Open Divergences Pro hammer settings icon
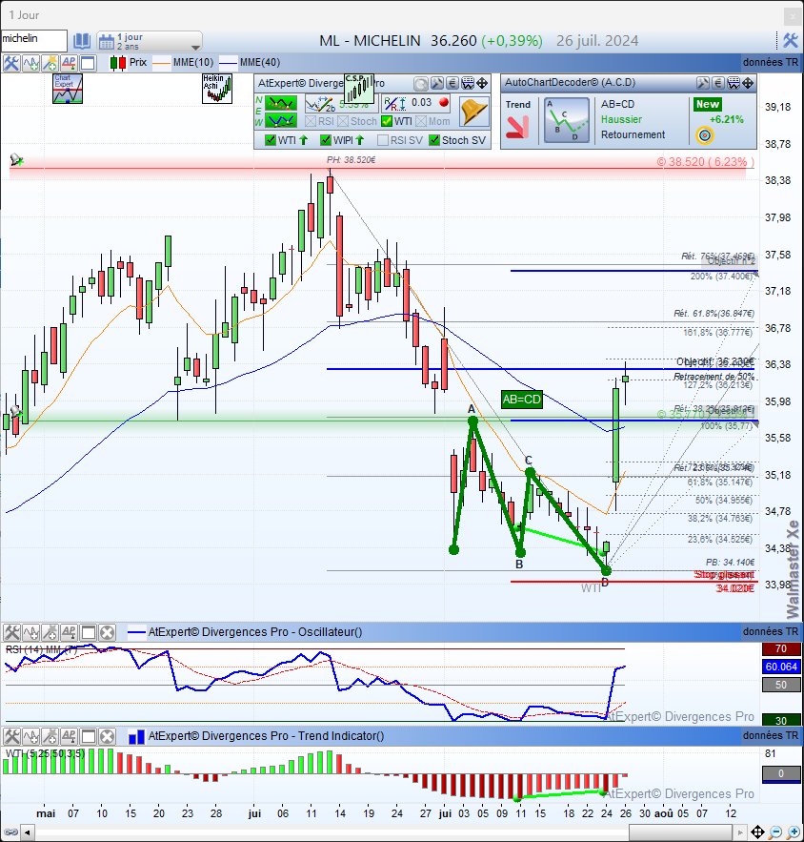The width and height of the screenshot is (804, 842). point(436,83)
